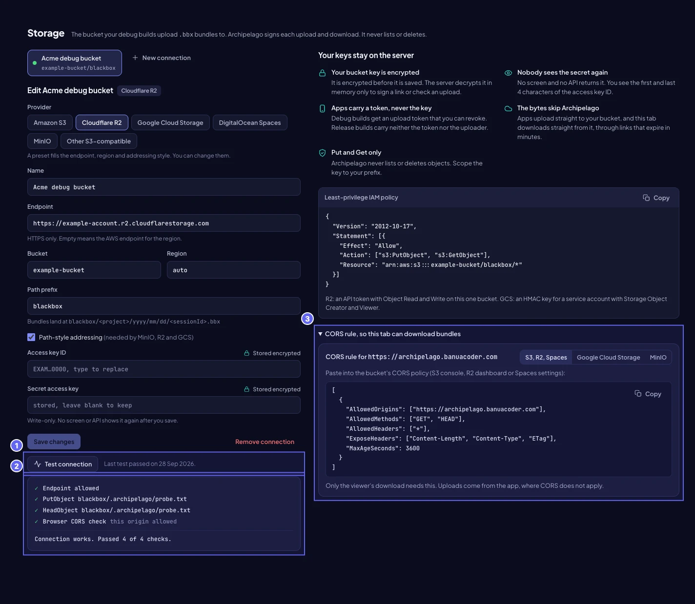The height and width of the screenshot is (604, 695).
Task: Click 'Last test passed on 28 Sep 2026.'
Action: pyautogui.click(x=150, y=464)
